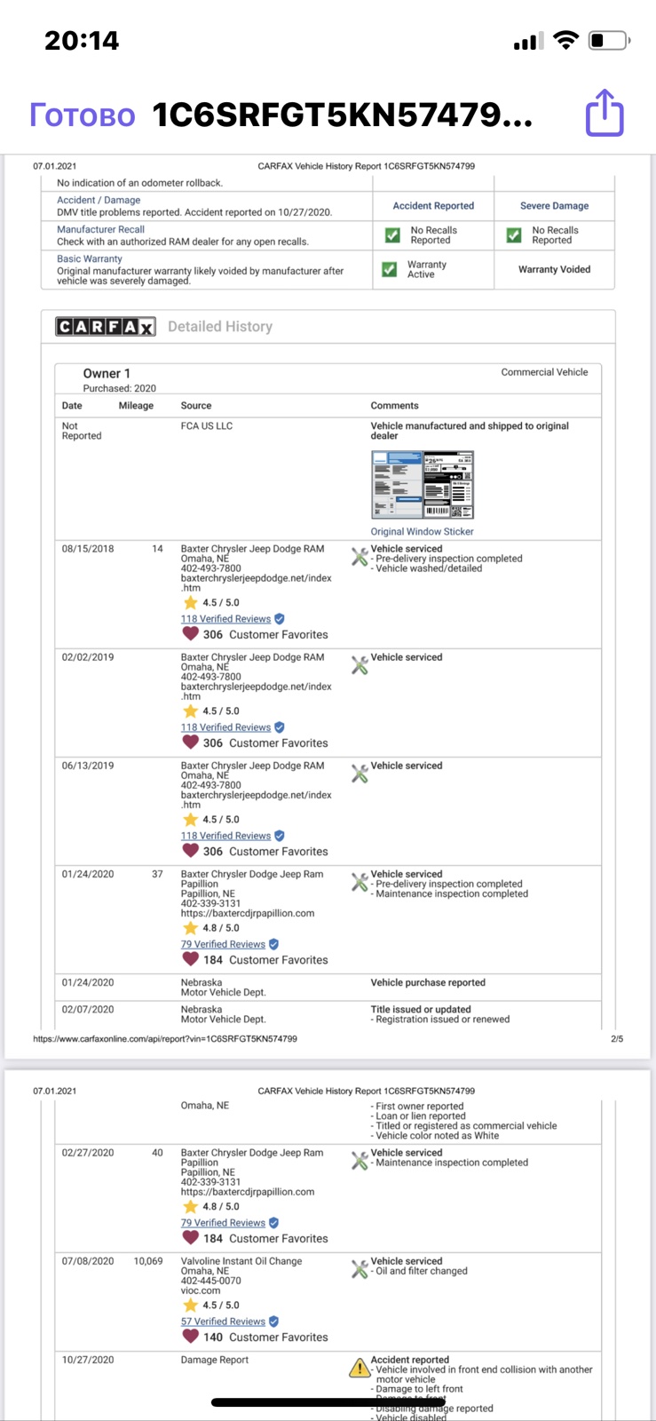Image resolution: width=656 pixels, height=1421 pixels.
Task: Click the wrench icon beside oil and filter changed
Action: coord(360,1269)
